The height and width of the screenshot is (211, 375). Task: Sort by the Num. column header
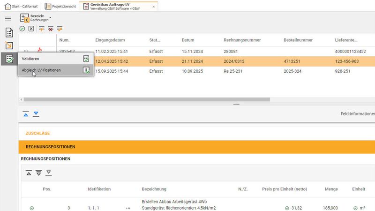pos(64,40)
